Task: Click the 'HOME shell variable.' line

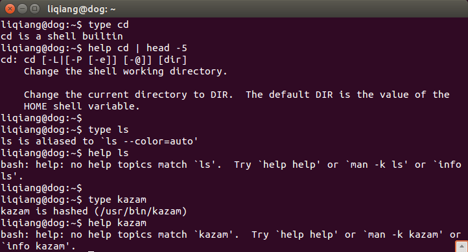Action: (x=82, y=106)
